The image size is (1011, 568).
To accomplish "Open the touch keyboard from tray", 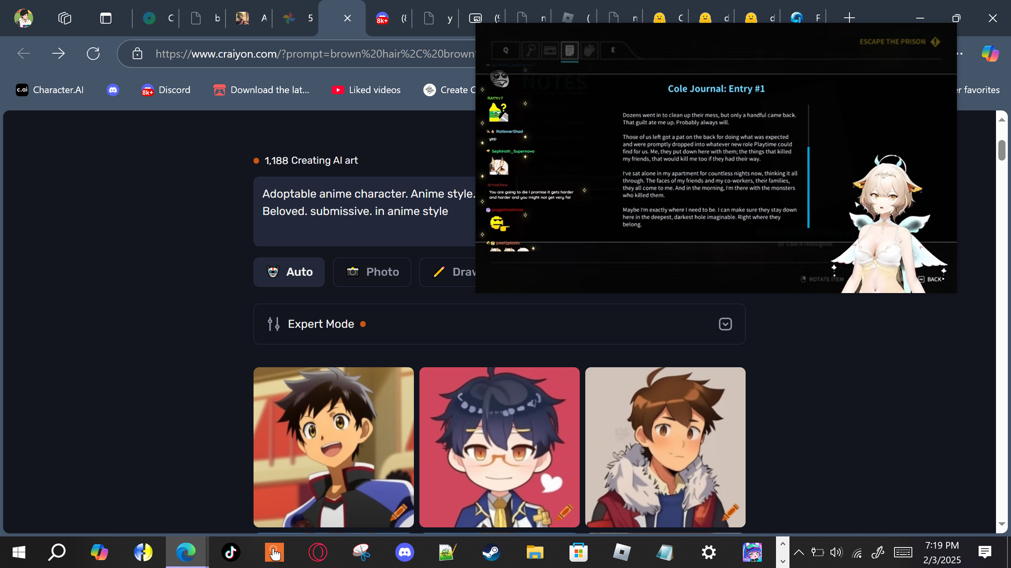I will click(903, 553).
